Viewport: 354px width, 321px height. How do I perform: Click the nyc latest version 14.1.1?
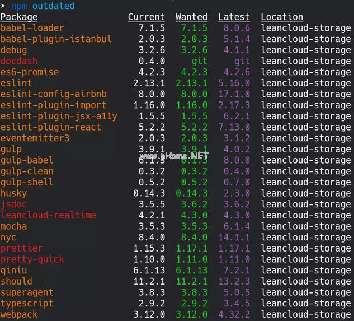pyautogui.click(x=234, y=237)
